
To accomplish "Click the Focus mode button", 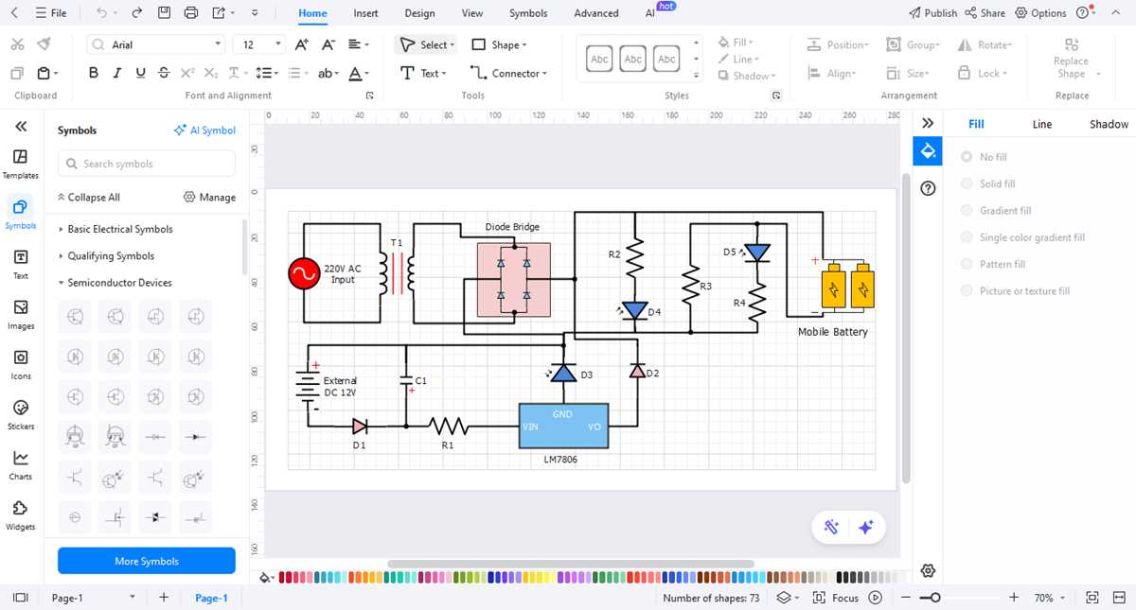I will [x=836, y=598].
